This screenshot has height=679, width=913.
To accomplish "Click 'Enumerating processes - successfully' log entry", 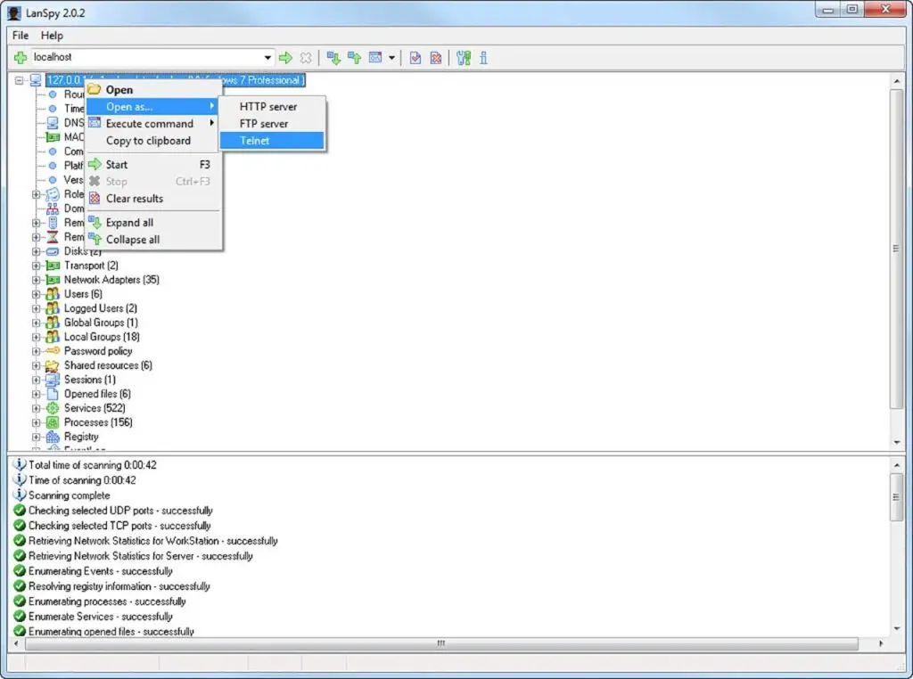I will tap(107, 601).
